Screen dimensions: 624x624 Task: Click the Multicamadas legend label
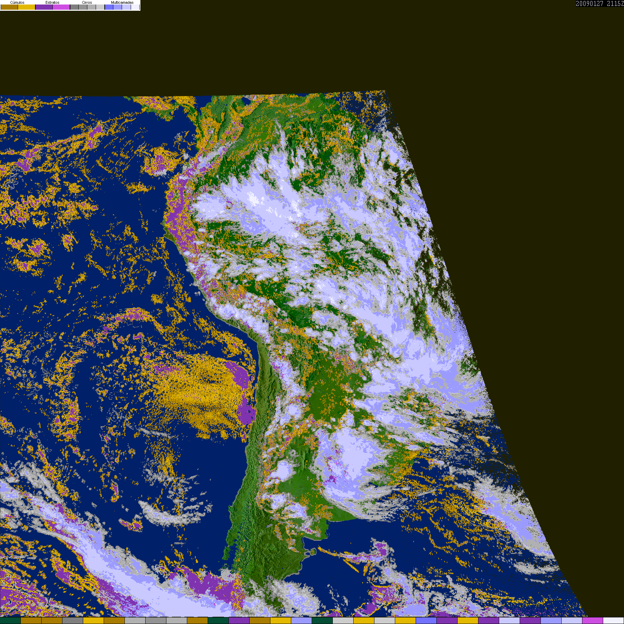[122, 2]
